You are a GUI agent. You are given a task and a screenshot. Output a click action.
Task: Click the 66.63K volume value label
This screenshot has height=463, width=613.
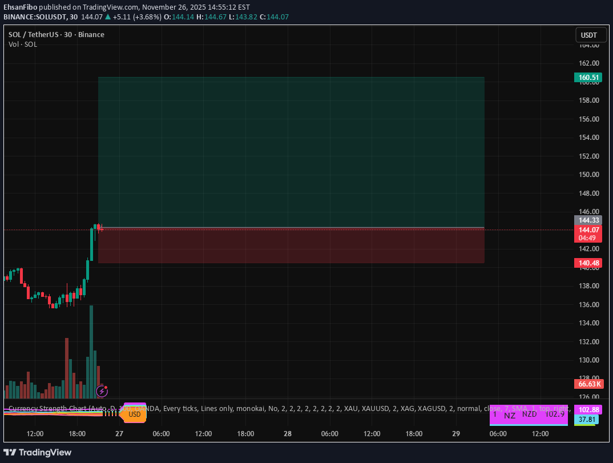[x=588, y=384]
